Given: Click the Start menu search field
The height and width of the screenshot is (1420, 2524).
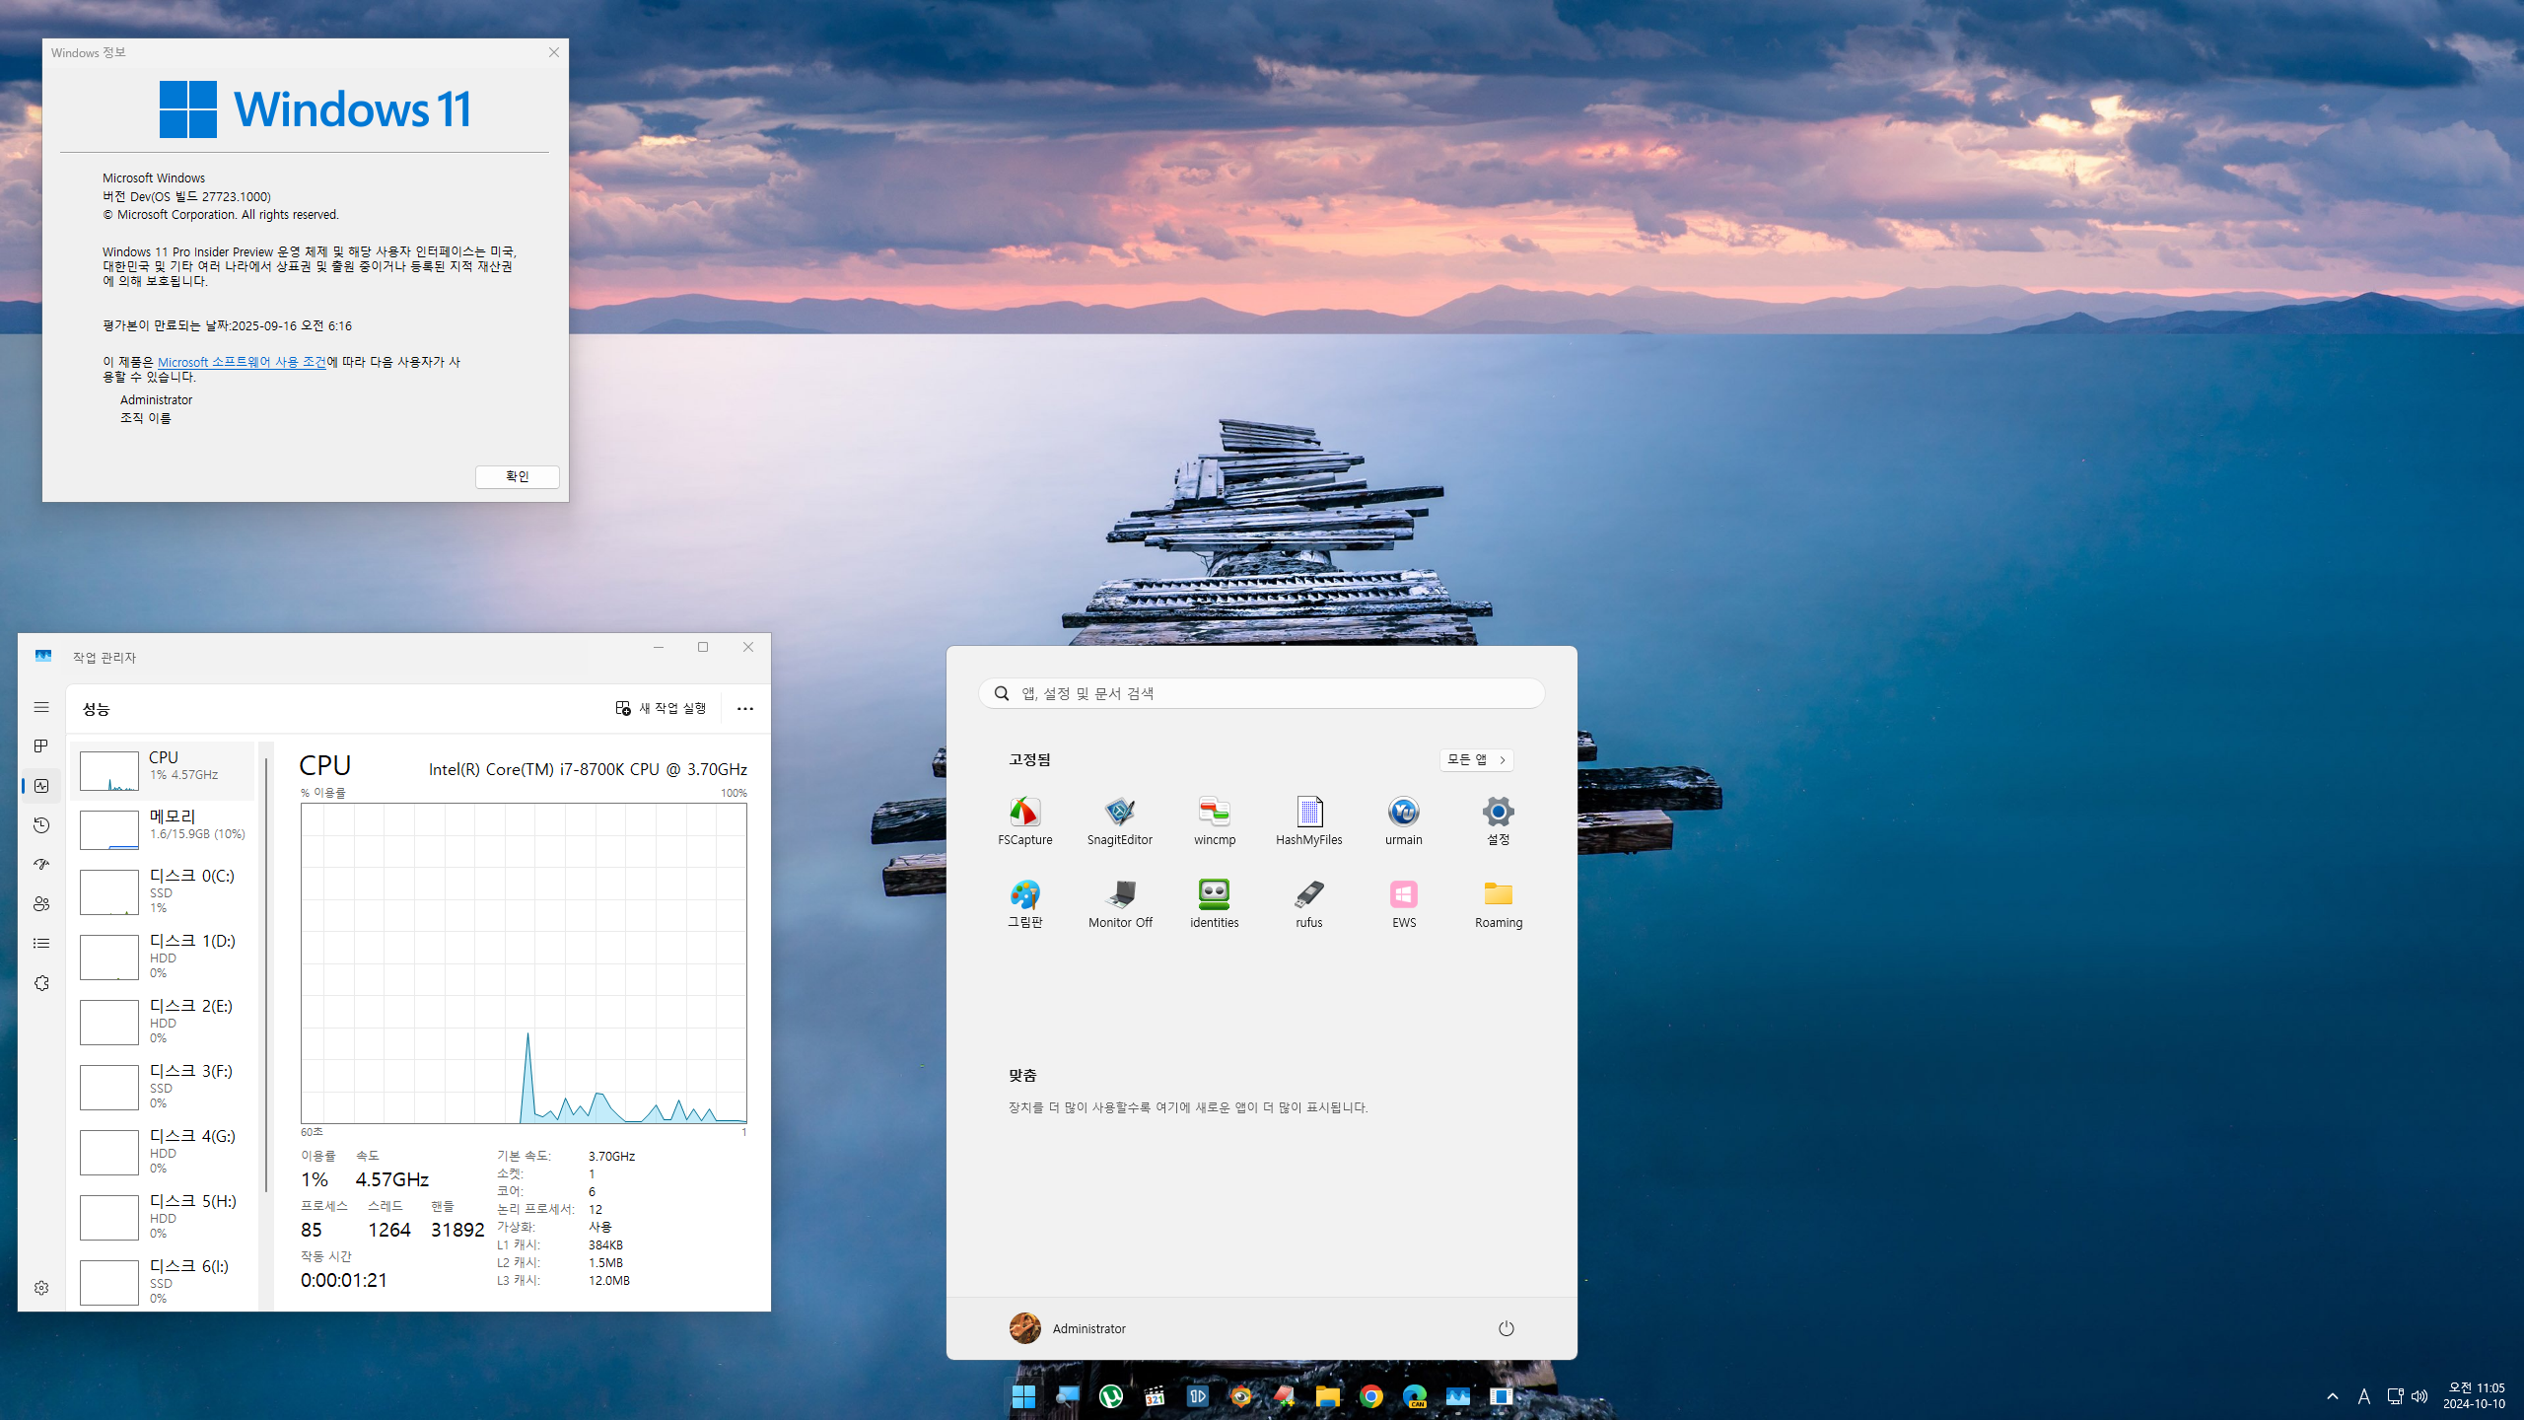Looking at the screenshot, I should 1262,693.
